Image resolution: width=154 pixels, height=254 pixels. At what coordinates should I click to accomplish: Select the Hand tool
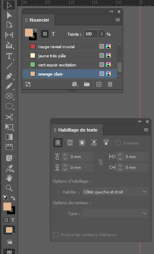(x=9, y=178)
